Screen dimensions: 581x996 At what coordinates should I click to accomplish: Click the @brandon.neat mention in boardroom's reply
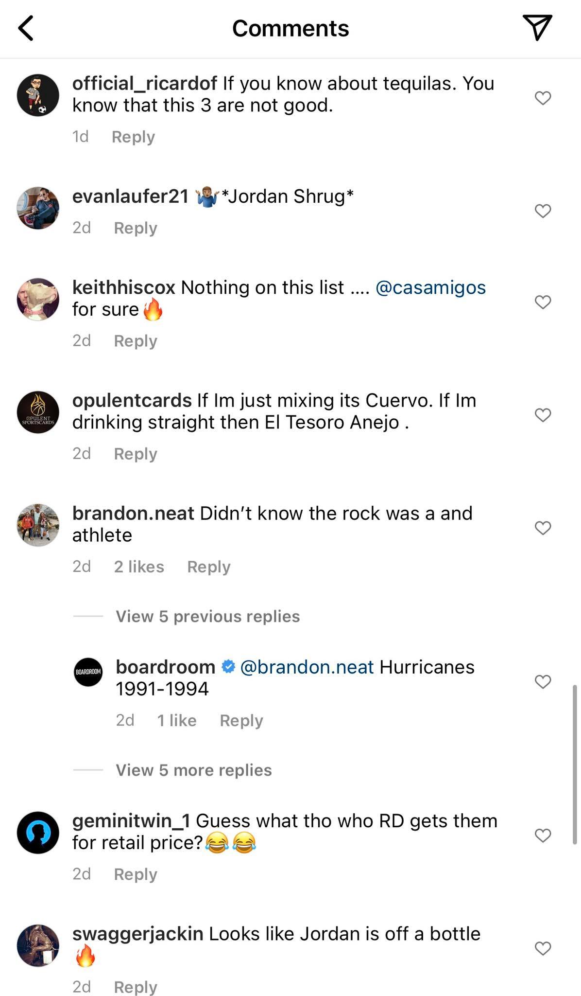click(307, 667)
